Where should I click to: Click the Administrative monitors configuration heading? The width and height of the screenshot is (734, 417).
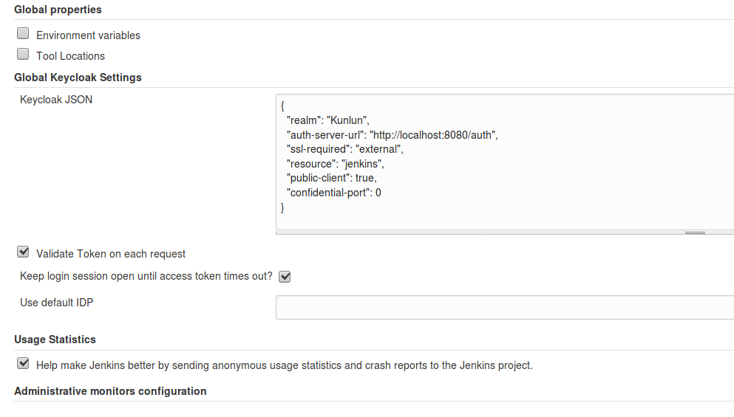(x=110, y=391)
